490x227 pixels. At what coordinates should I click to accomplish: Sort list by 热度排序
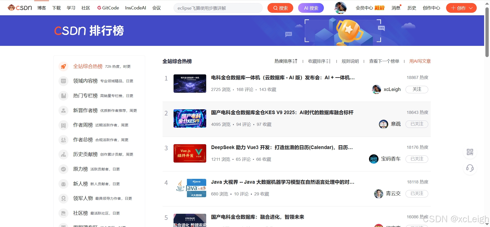click(286, 61)
